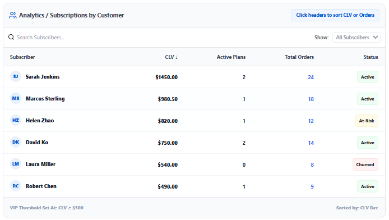
Task: Open Helen Zhao's 12 total orders link
Action: click(311, 121)
